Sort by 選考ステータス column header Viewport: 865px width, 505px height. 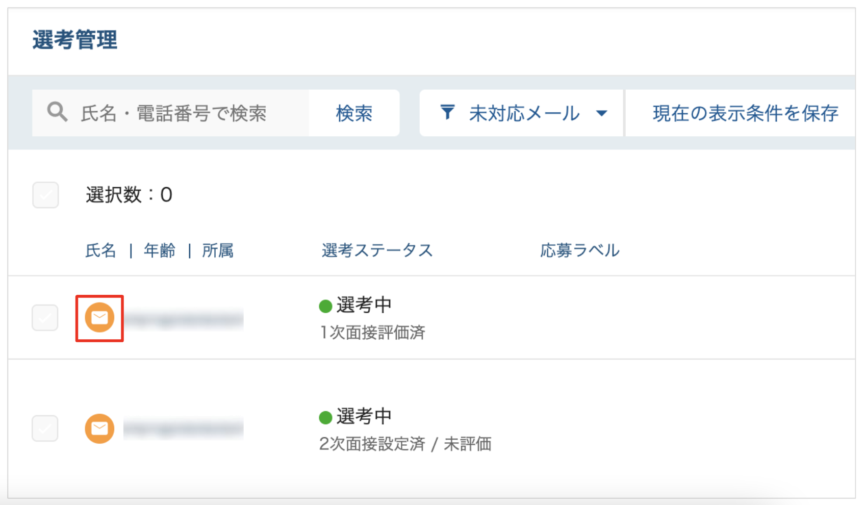pos(377,250)
